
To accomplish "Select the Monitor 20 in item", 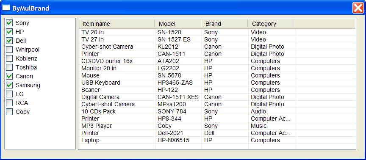I will pyautogui.click(x=217, y=68).
